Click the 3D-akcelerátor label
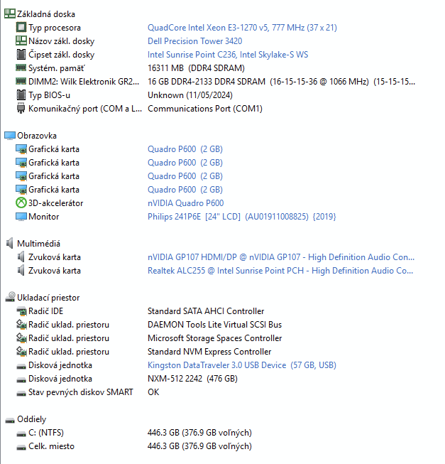Image resolution: width=445 pixels, height=464 pixels. pos(55,203)
